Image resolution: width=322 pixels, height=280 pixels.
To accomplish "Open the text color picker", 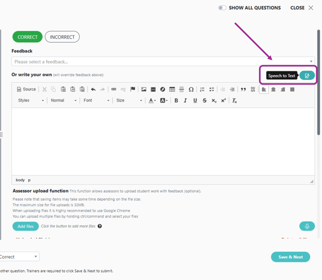I will click(x=152, y=100).
